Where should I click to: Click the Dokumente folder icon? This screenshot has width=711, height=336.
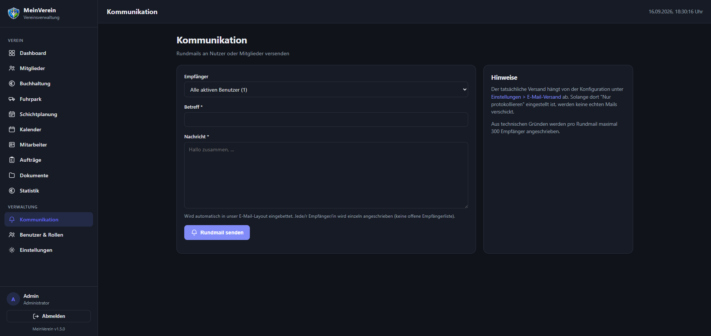(12, 175)
